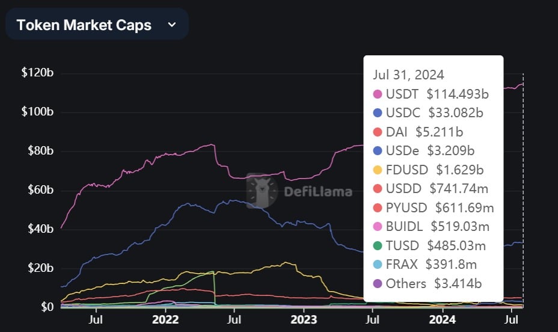Screen dimensions: 558x332
Task: Click the DefiLlama llama logo watermark
Action: tap(262, 191)
